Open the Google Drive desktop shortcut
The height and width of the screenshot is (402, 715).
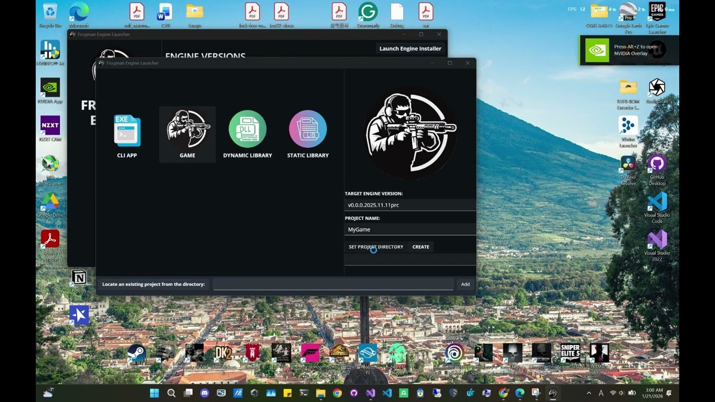pyautogui.click(x=50, y=204)
